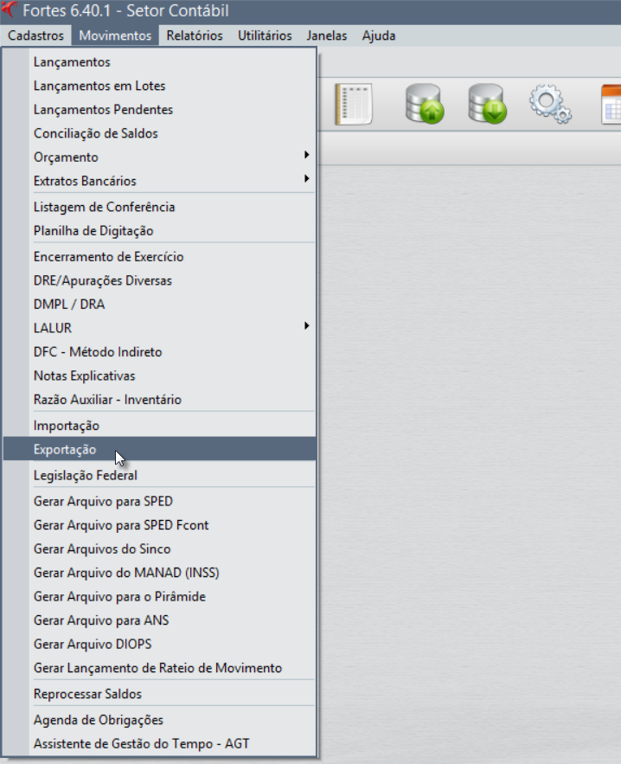Image resolution: width=621 pixels, height=764 pixels.
Task: Open the Utilitários menu
Action: [265, 35]
